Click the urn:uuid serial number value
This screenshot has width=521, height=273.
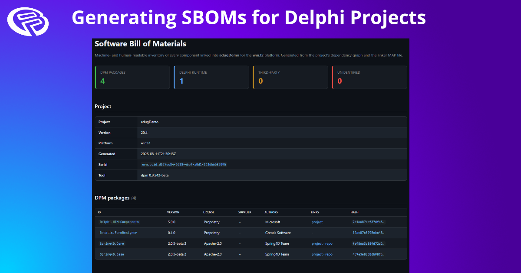(184, 165)
